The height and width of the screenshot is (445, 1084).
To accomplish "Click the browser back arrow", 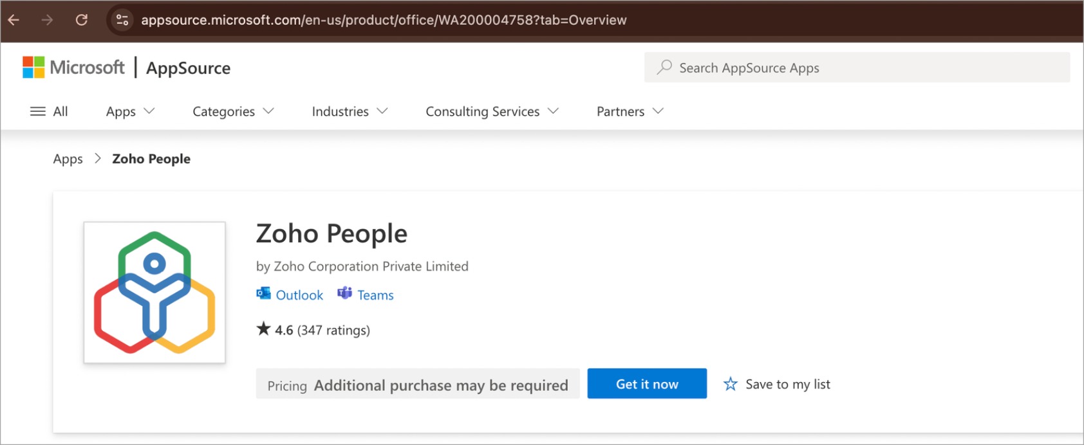I will pos(14,20).
